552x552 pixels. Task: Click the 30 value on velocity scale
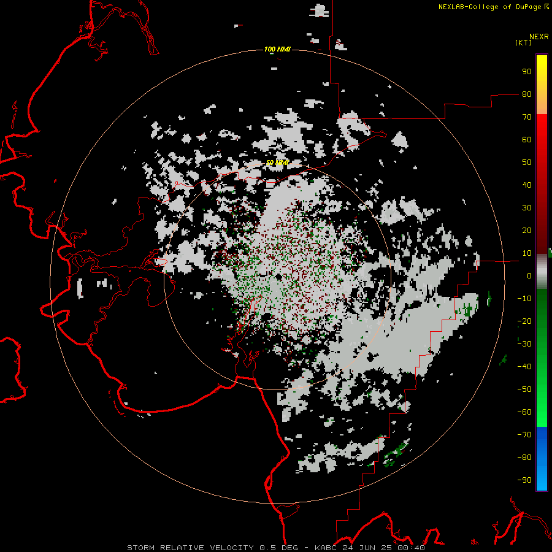click(x=527, y=208)
